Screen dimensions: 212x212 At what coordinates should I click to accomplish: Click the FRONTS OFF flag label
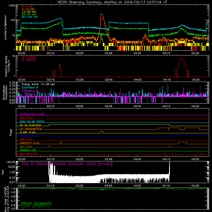[28, 150]
